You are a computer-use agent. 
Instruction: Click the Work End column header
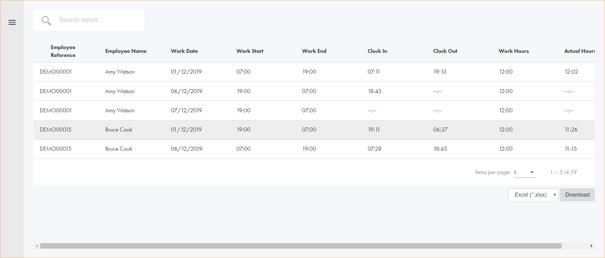[314, 51]
